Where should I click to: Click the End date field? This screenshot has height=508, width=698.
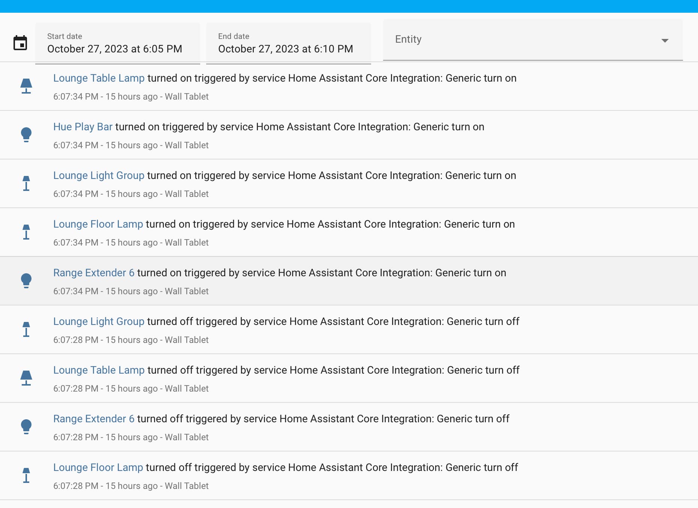pyautogui.click(x=288, y=43)
